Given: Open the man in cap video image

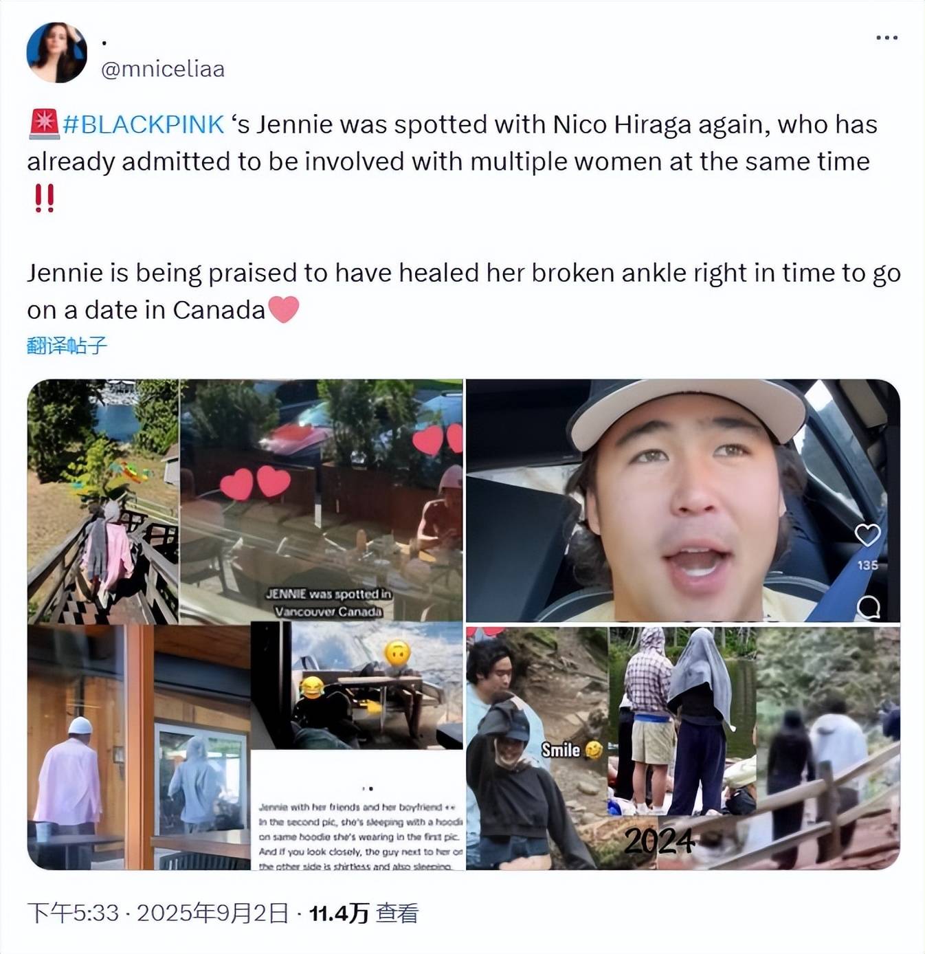Looking at the screenshot, I should pos(682,500).
